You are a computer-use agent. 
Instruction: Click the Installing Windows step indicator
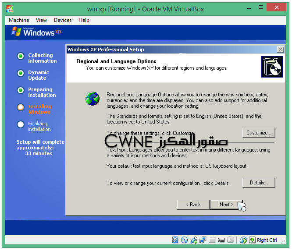pos(21,107)
